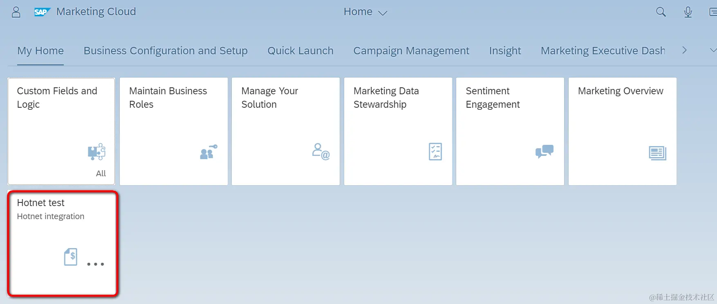Click the newspaper icon on Marketing Overview tile

click(658, 153)
